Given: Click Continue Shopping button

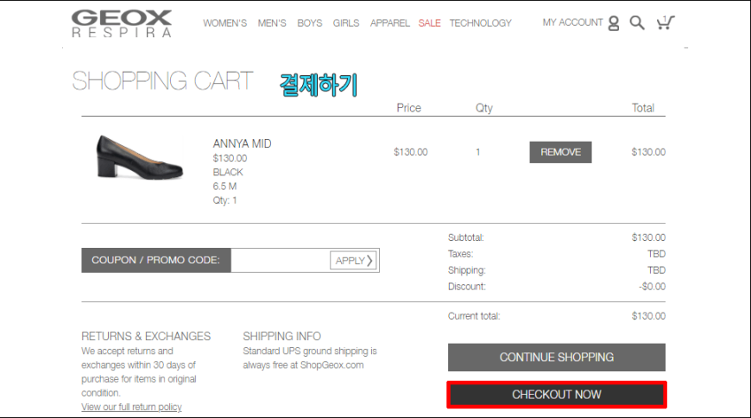Looking at the screenshot, I should (x=557, y=358).
